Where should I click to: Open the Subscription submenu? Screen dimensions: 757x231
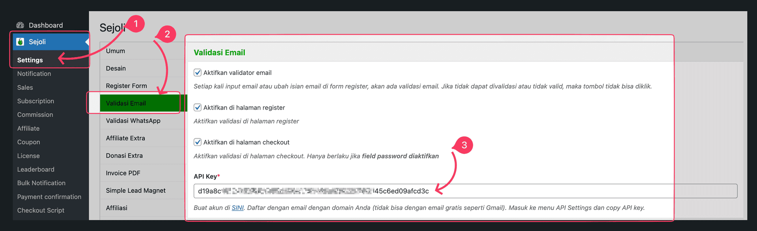pos(35,101)
